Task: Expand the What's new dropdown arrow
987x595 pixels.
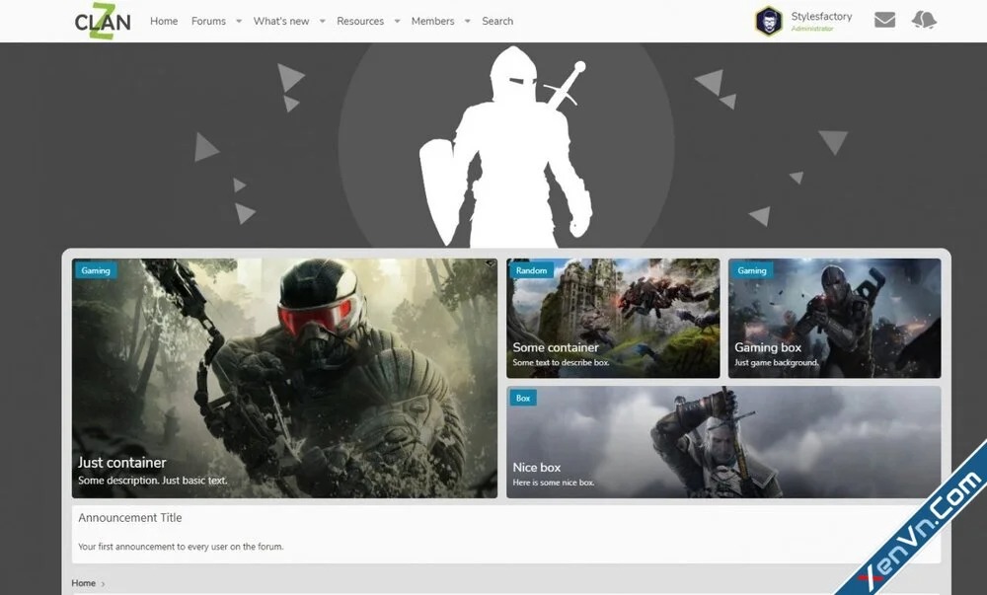Action: 322,22
